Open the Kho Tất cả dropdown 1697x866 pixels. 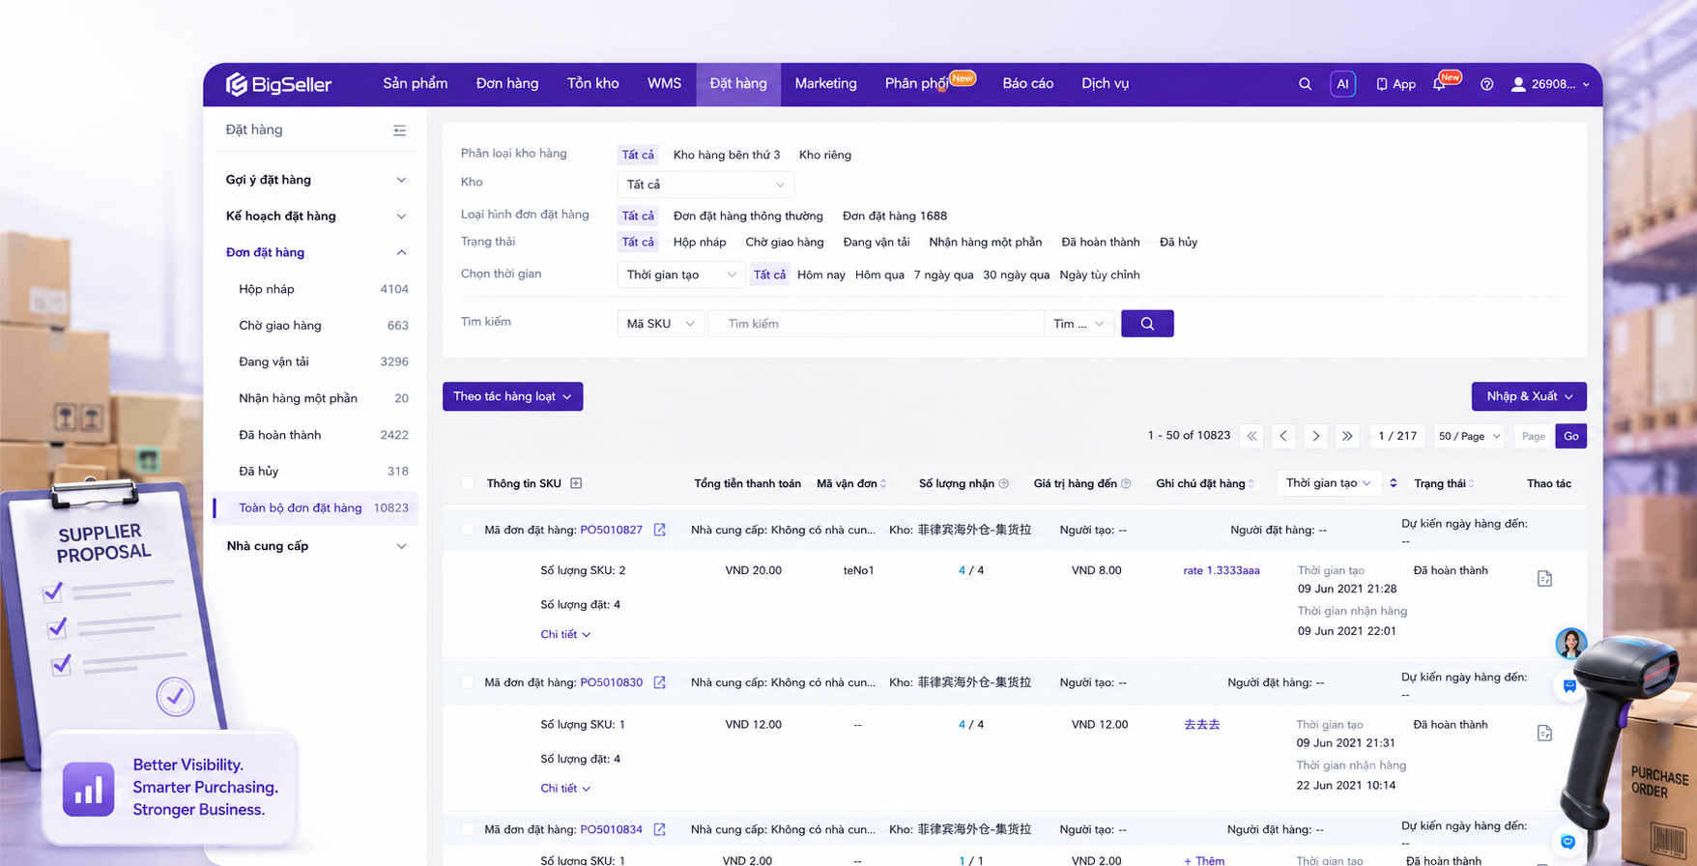pyautogui.click(x=705, y=185)
